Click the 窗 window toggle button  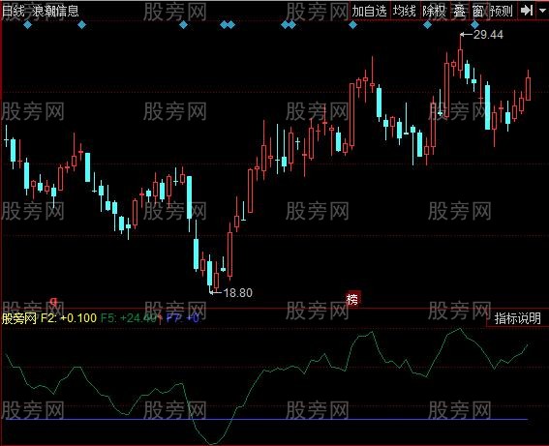coord(477,11)
